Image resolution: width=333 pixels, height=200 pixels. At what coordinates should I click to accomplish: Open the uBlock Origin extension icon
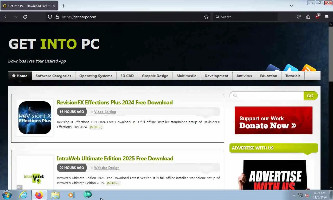317,17
